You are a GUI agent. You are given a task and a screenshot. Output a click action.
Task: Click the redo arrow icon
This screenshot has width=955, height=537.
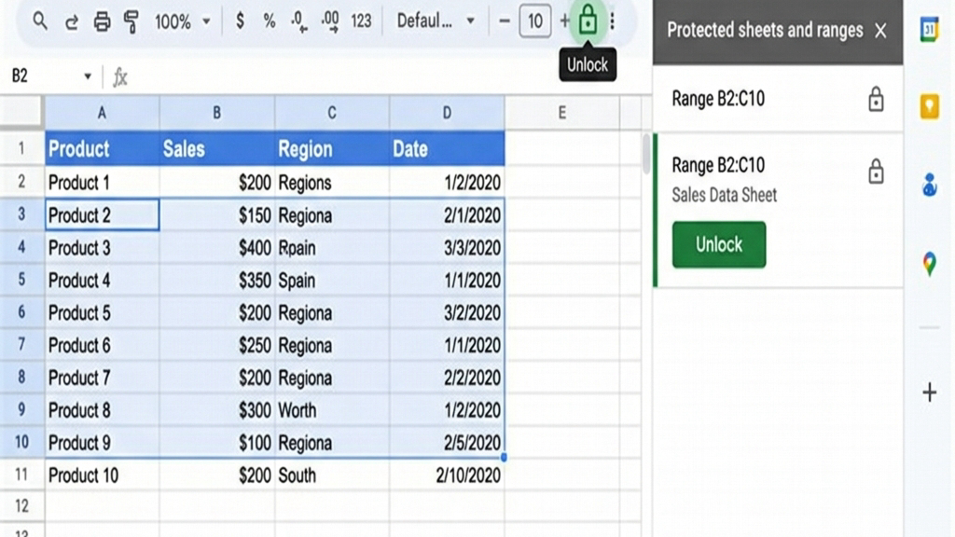71,22
